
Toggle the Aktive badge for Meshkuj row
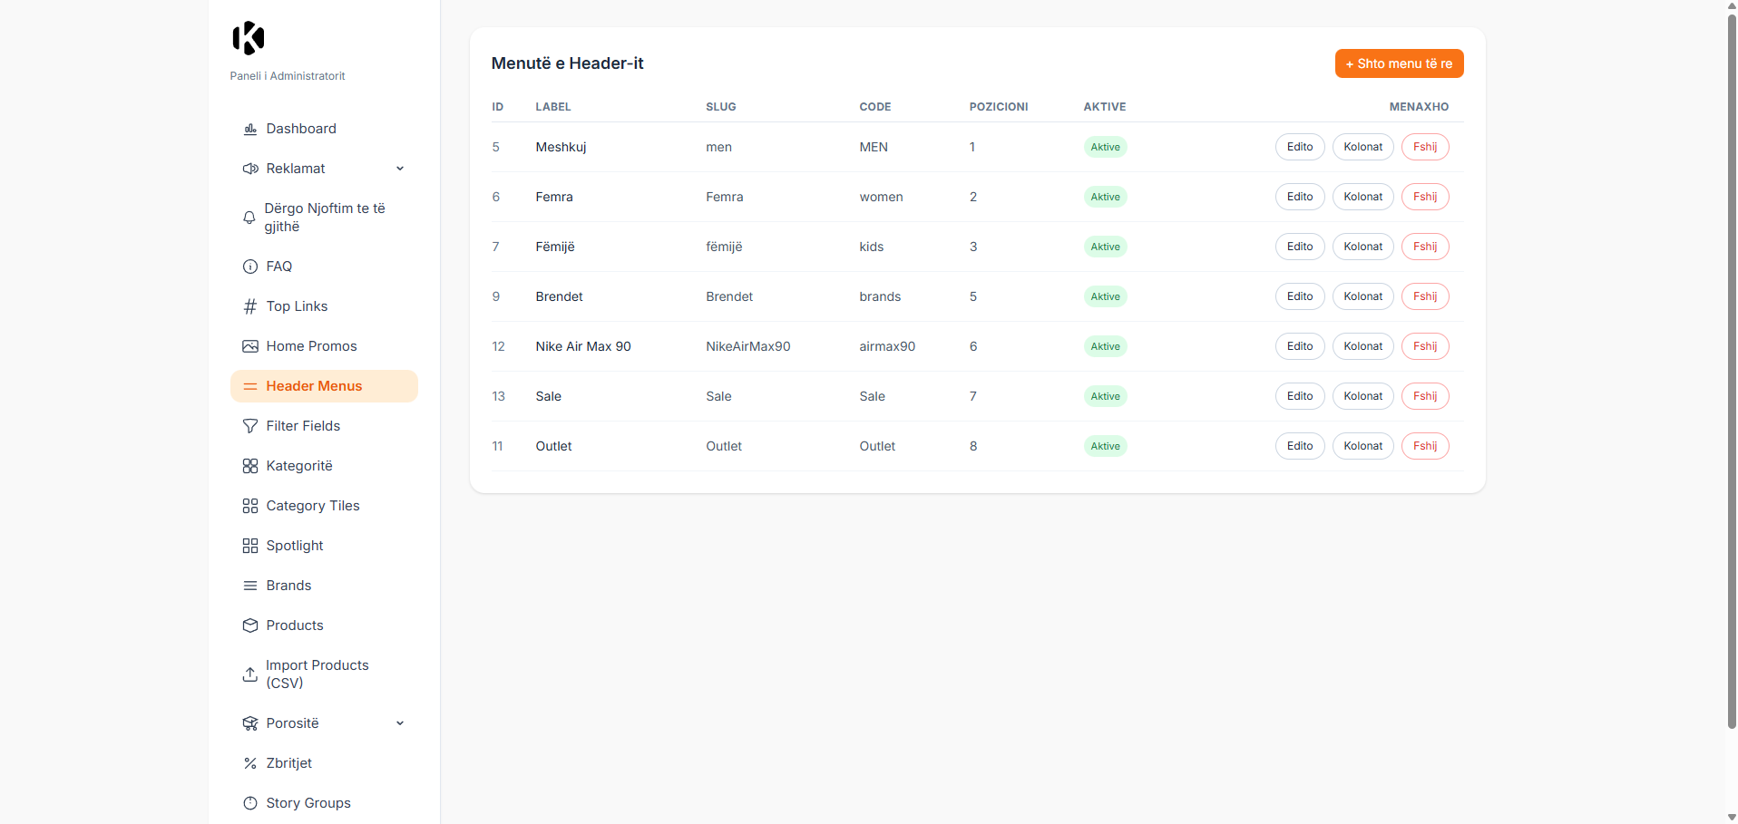pyautogui.click(x=1105, y=147)
